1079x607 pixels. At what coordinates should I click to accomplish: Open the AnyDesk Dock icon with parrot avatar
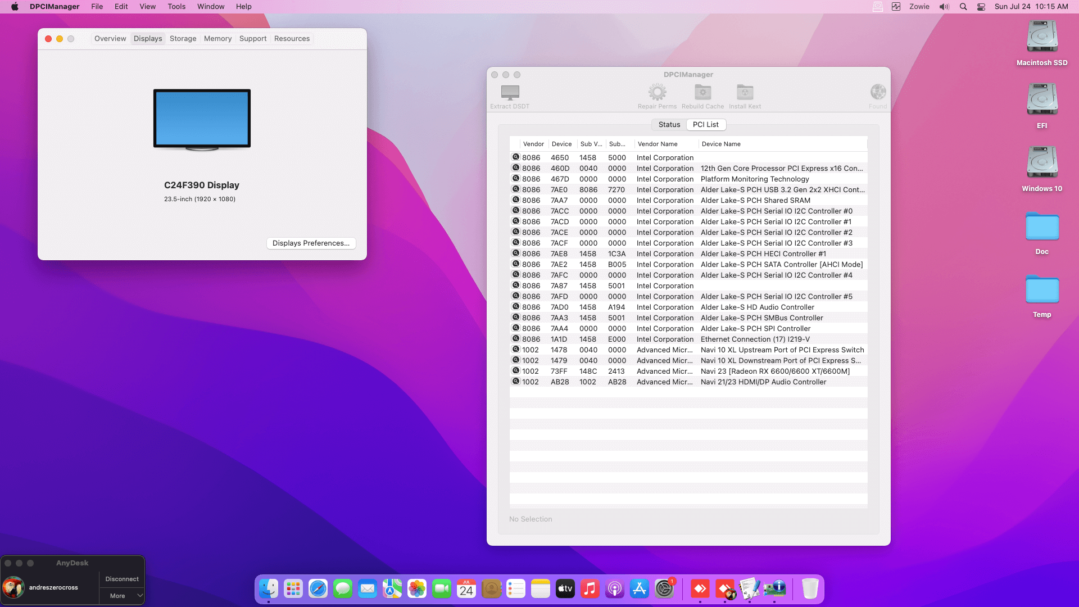pos(724,588)
